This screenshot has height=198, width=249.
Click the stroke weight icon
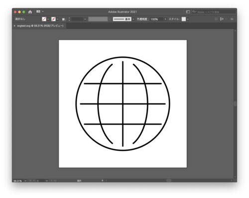63,19
